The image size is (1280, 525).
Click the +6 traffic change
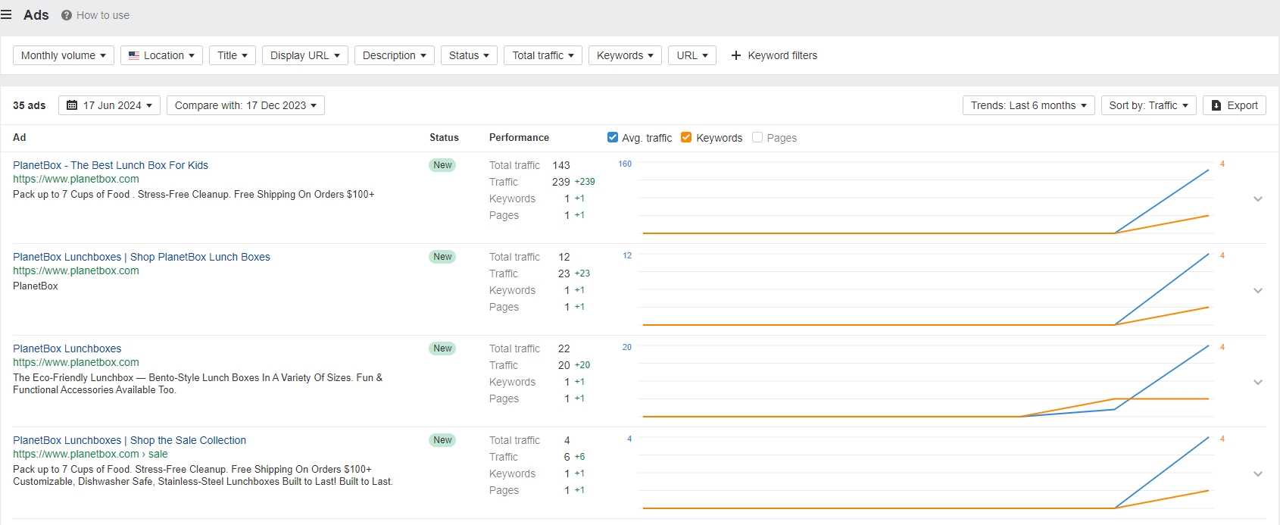[579, 457]
